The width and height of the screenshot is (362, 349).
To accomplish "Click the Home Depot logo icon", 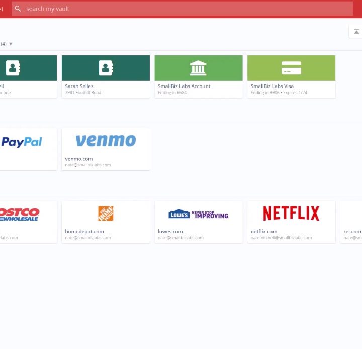I will pyautogui.click(x=106, y=213).
